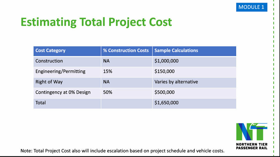The width and height of the screenshot is (280, 157).
Task: Select the Construction row label
Action: point(49,61)
